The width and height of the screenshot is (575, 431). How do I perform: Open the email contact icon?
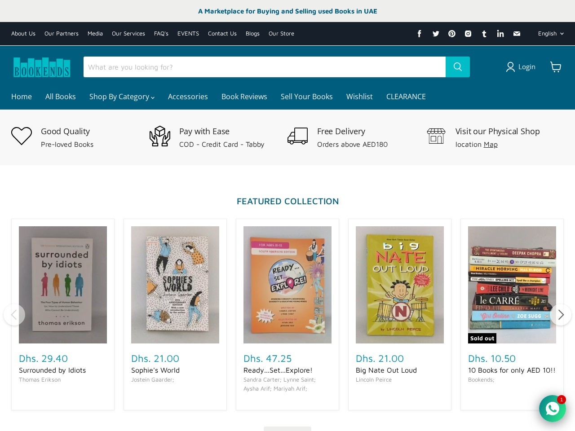point(516,34)
